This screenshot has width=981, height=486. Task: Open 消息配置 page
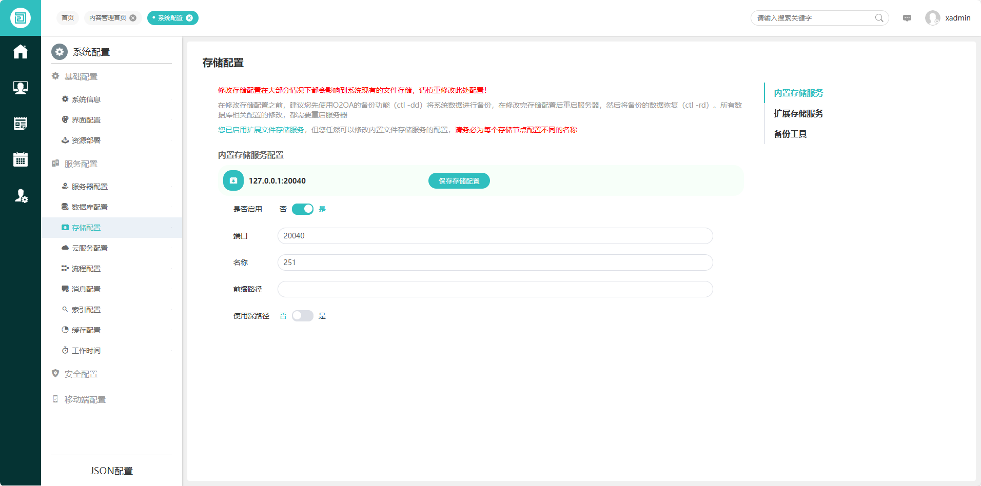pyautogui.click(x=111, y=289)
